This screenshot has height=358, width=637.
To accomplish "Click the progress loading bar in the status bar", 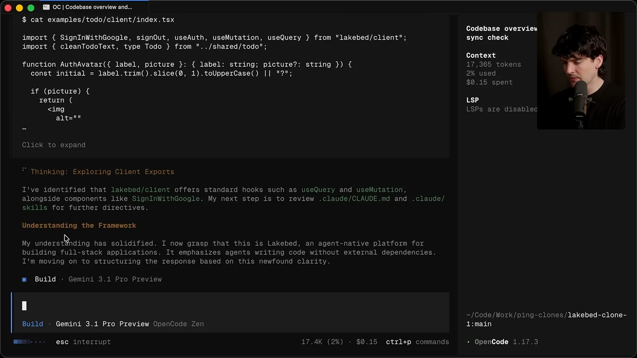I will click(x=29, y=342).
